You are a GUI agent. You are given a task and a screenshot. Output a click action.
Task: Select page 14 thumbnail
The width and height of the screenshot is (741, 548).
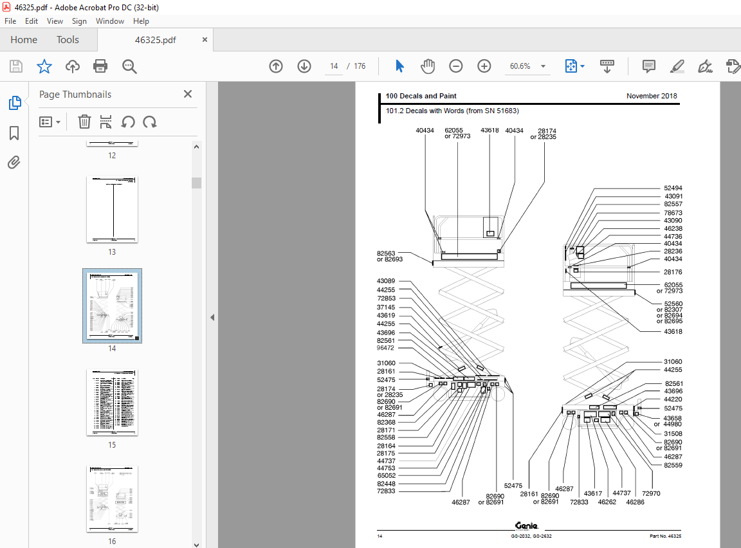(112, 306)
